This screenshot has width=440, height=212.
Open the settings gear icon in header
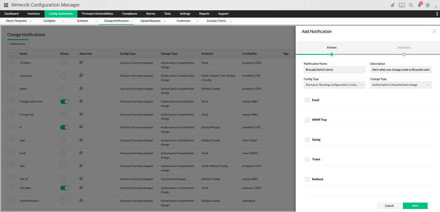(x=428, y=5)
